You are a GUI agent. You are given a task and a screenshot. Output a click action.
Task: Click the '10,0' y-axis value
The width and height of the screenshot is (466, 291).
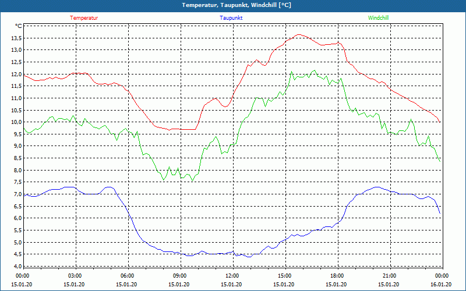(x=17, y=122)
